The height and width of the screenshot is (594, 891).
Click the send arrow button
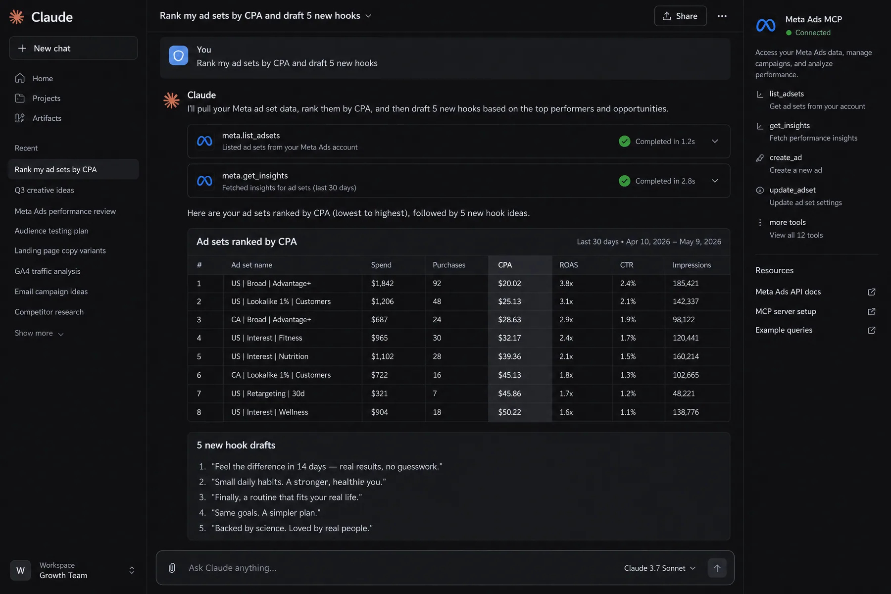click(x=717, y=568)
